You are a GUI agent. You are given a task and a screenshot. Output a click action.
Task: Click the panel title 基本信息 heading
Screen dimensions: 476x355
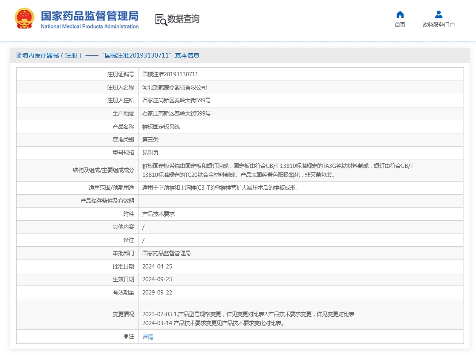pyautogui.click(x=187, y=55)
